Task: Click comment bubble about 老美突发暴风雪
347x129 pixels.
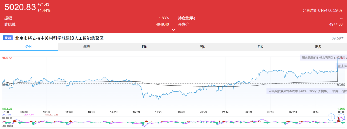Action: [307, 91]
